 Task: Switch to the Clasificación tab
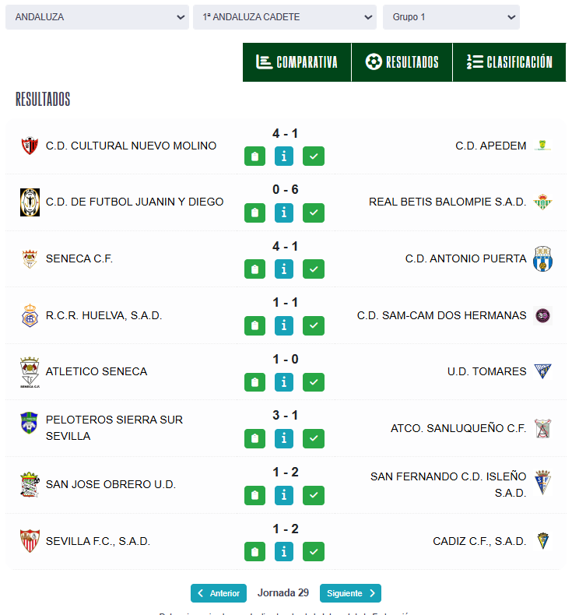point(509,62)
